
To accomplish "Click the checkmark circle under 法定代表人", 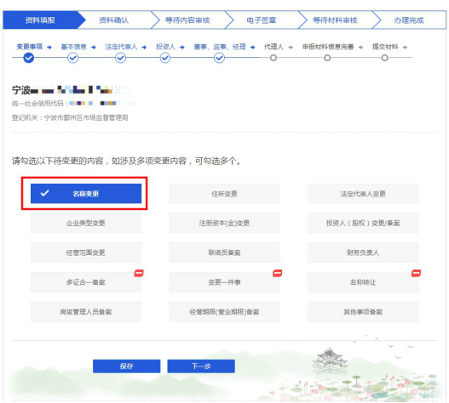I will (x=120, y=58).
